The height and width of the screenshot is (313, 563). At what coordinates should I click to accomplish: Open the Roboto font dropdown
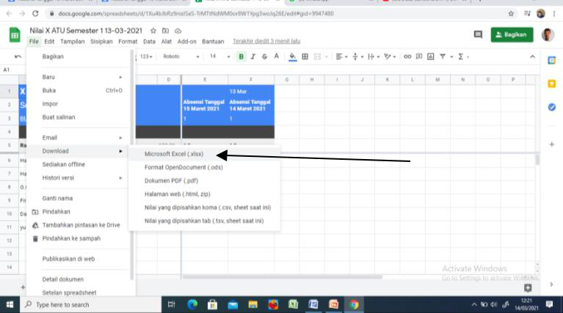pyautogui.click(x=180, y=56)
